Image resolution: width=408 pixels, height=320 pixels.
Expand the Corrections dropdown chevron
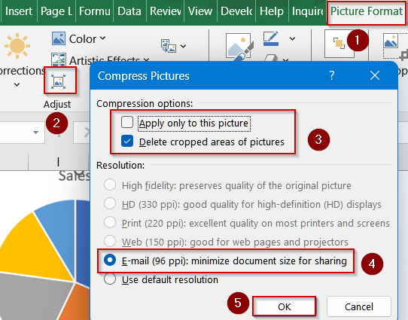point(17,84)
